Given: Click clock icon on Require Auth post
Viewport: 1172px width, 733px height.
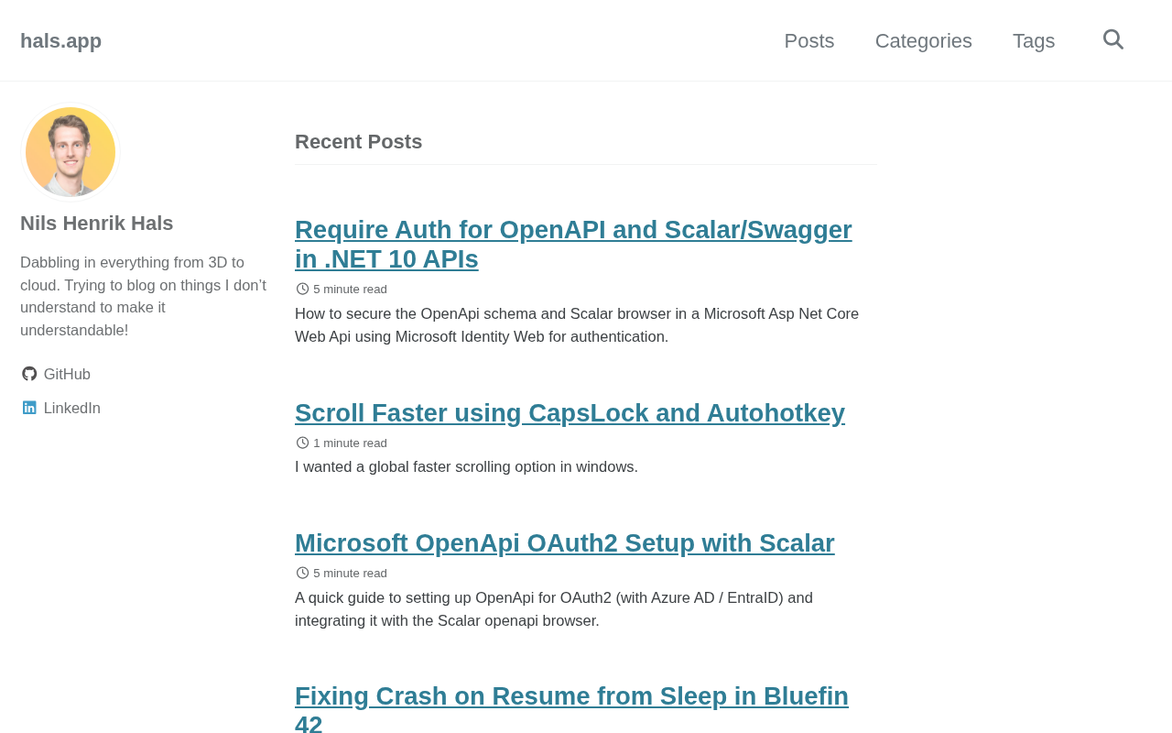Looking at the screenshot, I should (x=302, y=289).
